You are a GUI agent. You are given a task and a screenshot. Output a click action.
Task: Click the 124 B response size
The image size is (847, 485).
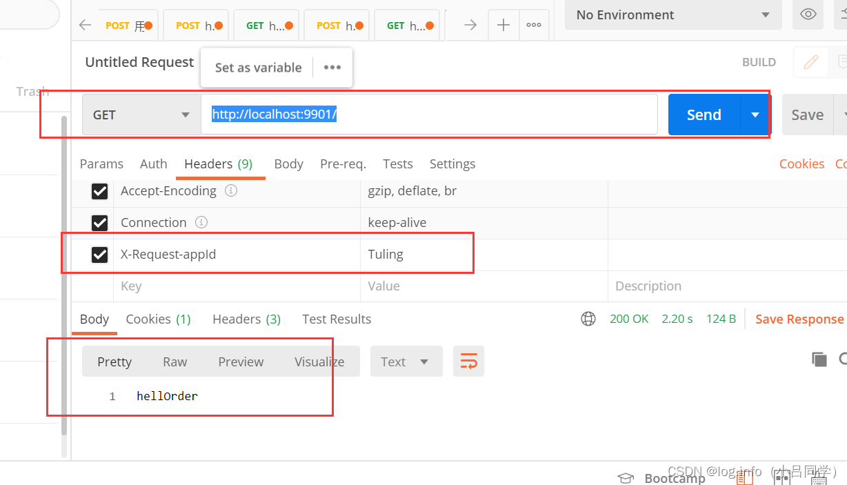[721, 319]
